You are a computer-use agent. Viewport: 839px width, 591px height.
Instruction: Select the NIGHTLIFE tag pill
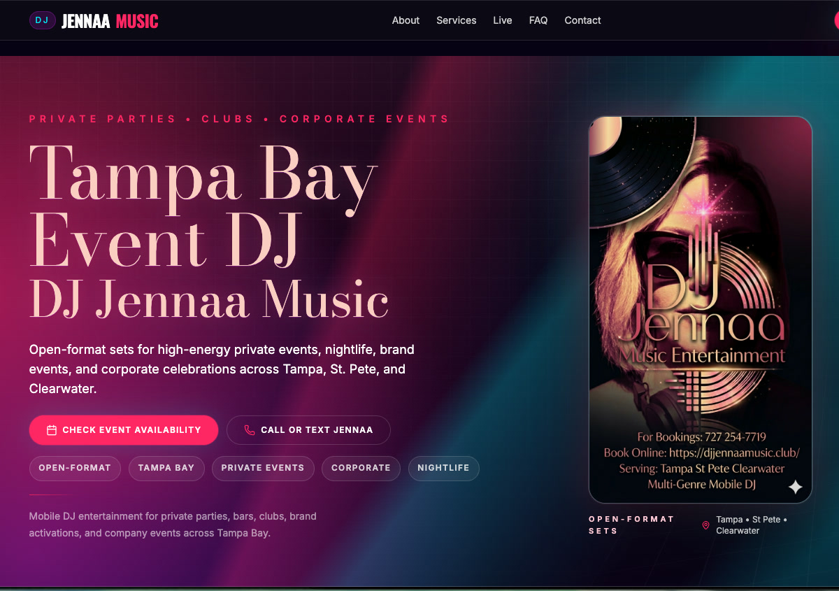[x=443, y=468]
